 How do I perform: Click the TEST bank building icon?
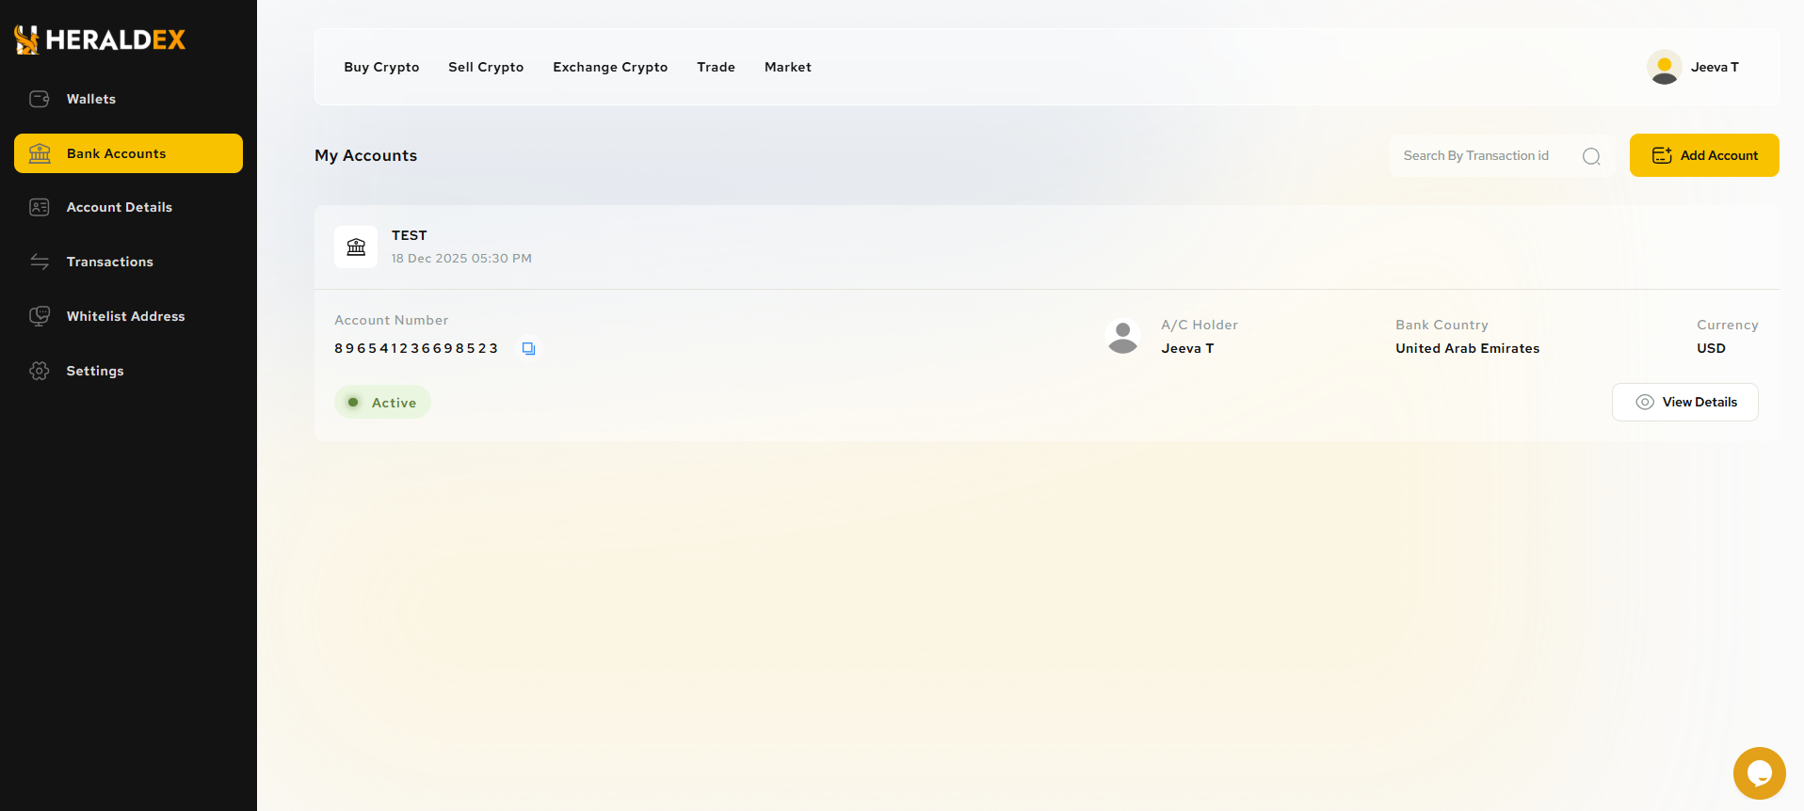[356, 247]
